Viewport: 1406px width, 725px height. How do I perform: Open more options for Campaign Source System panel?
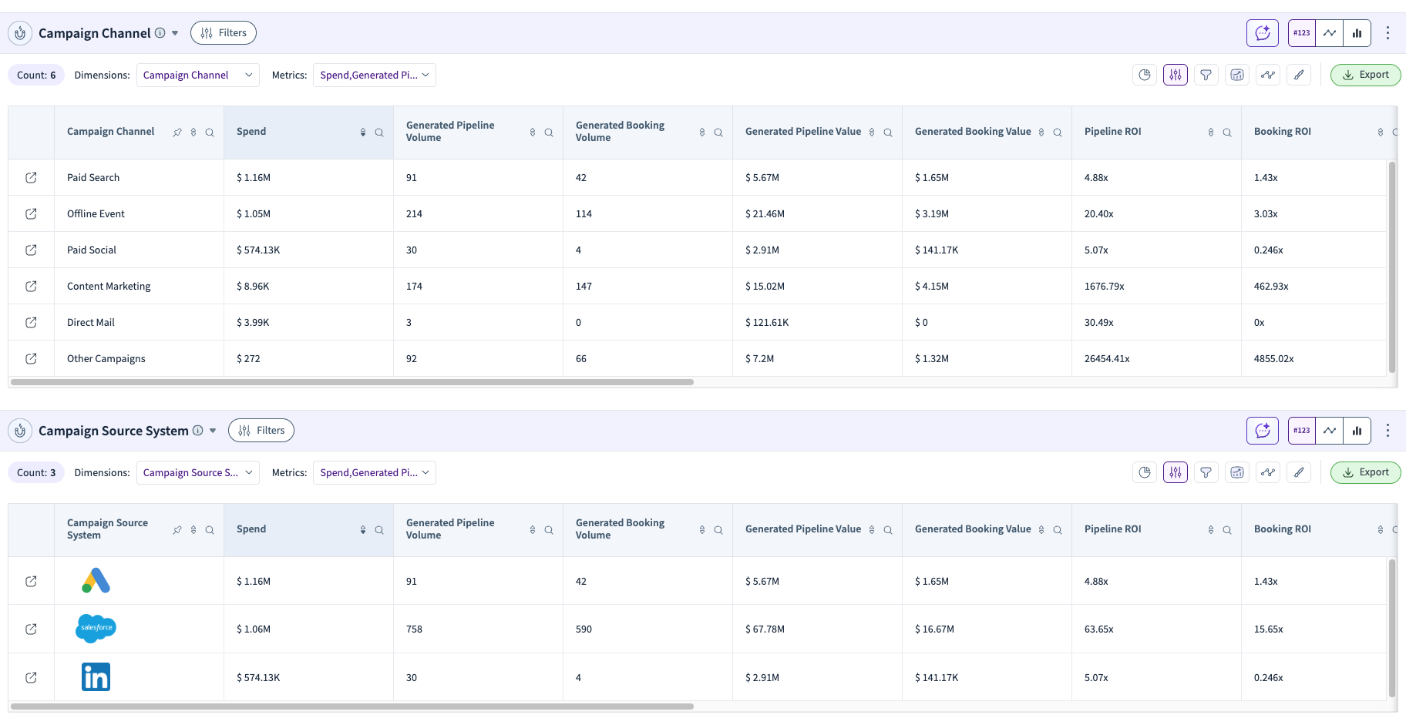click(x=1387, y=431)
